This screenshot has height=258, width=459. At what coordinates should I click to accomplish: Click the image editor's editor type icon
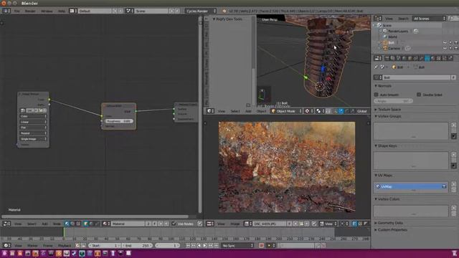point(210,224)
